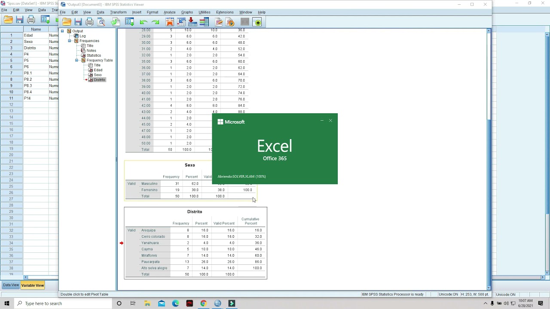Viewport: 550px width, 309px height.
Task: Click the Go to Data icon
Action: 170,22
